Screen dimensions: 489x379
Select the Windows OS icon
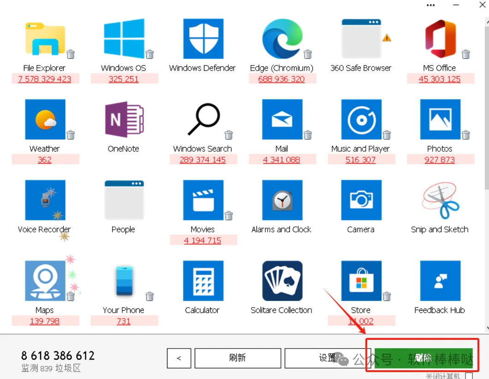pos(124,39)
